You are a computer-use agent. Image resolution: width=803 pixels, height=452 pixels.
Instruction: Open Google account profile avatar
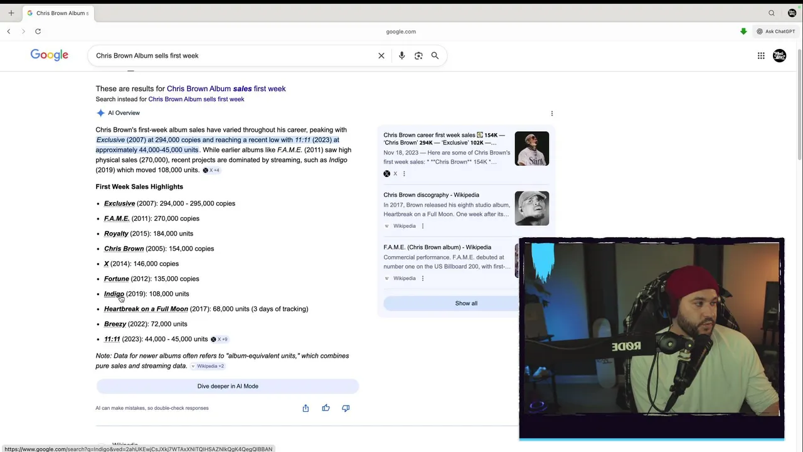(779, 56)
